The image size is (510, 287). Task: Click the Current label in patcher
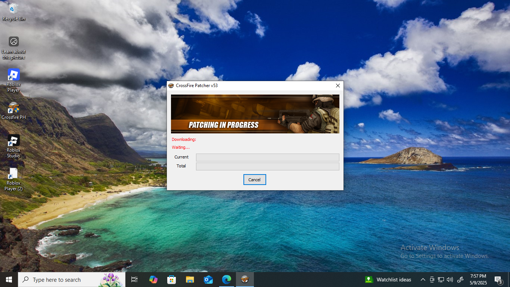(x=181, y=157)
